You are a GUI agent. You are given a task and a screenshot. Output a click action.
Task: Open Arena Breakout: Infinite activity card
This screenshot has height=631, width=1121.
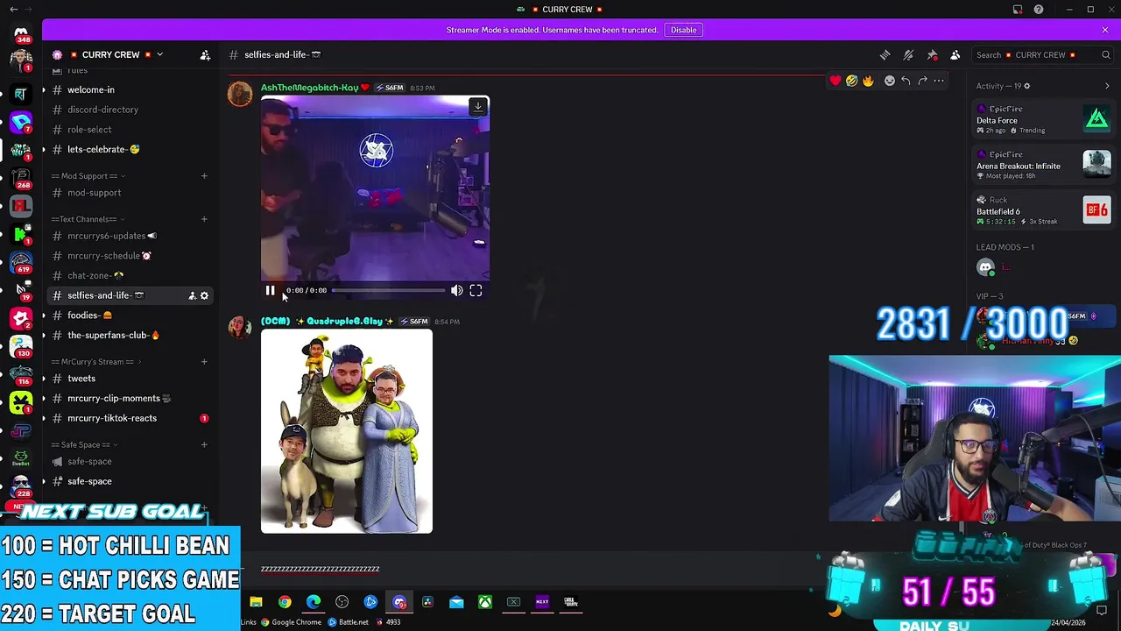[1043, 165]
